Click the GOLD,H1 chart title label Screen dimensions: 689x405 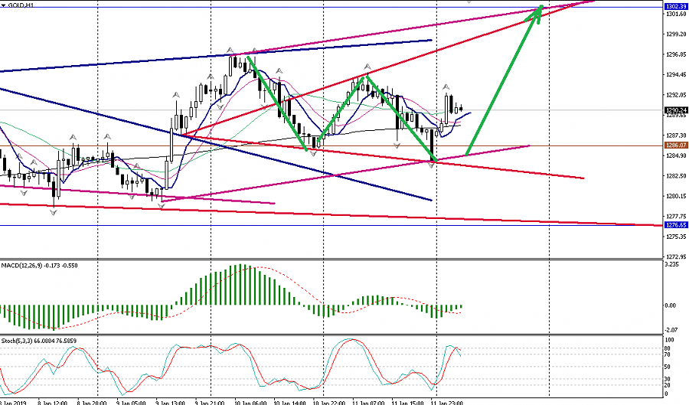[x=21, y=5]
